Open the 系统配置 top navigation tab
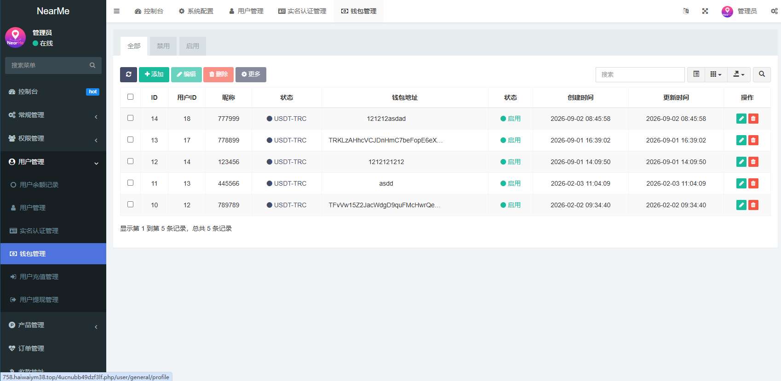 tap(196, 11)
